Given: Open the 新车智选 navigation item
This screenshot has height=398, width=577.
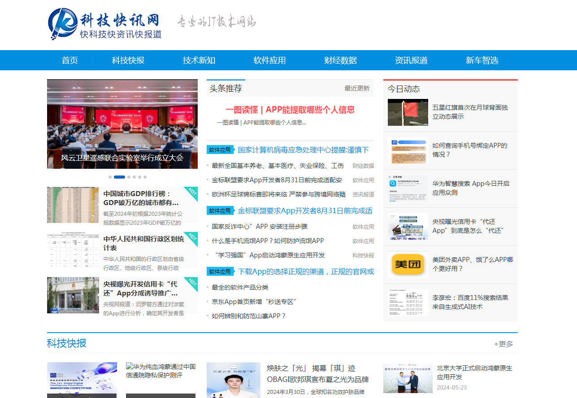Looking at the screenshot, I should [x=482, y=60].
